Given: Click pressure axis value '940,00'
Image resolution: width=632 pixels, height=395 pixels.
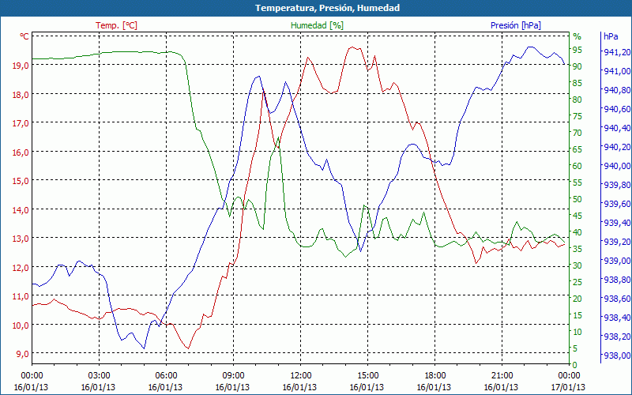Looking at the screenshot, I should [617, 166].
